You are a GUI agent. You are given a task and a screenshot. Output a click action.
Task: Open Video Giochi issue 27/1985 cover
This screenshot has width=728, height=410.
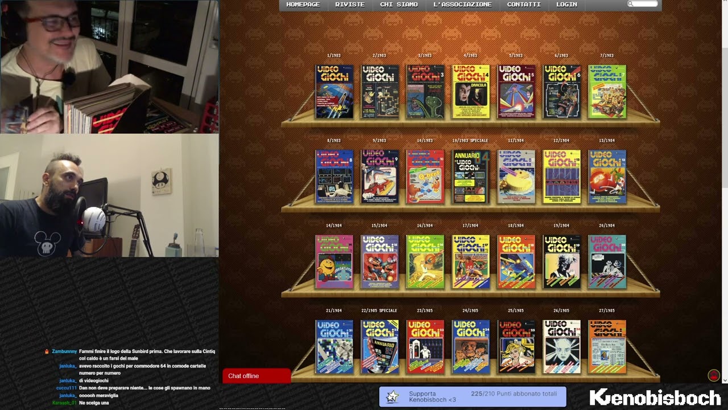pyautogui.click(x=607, y=347)
